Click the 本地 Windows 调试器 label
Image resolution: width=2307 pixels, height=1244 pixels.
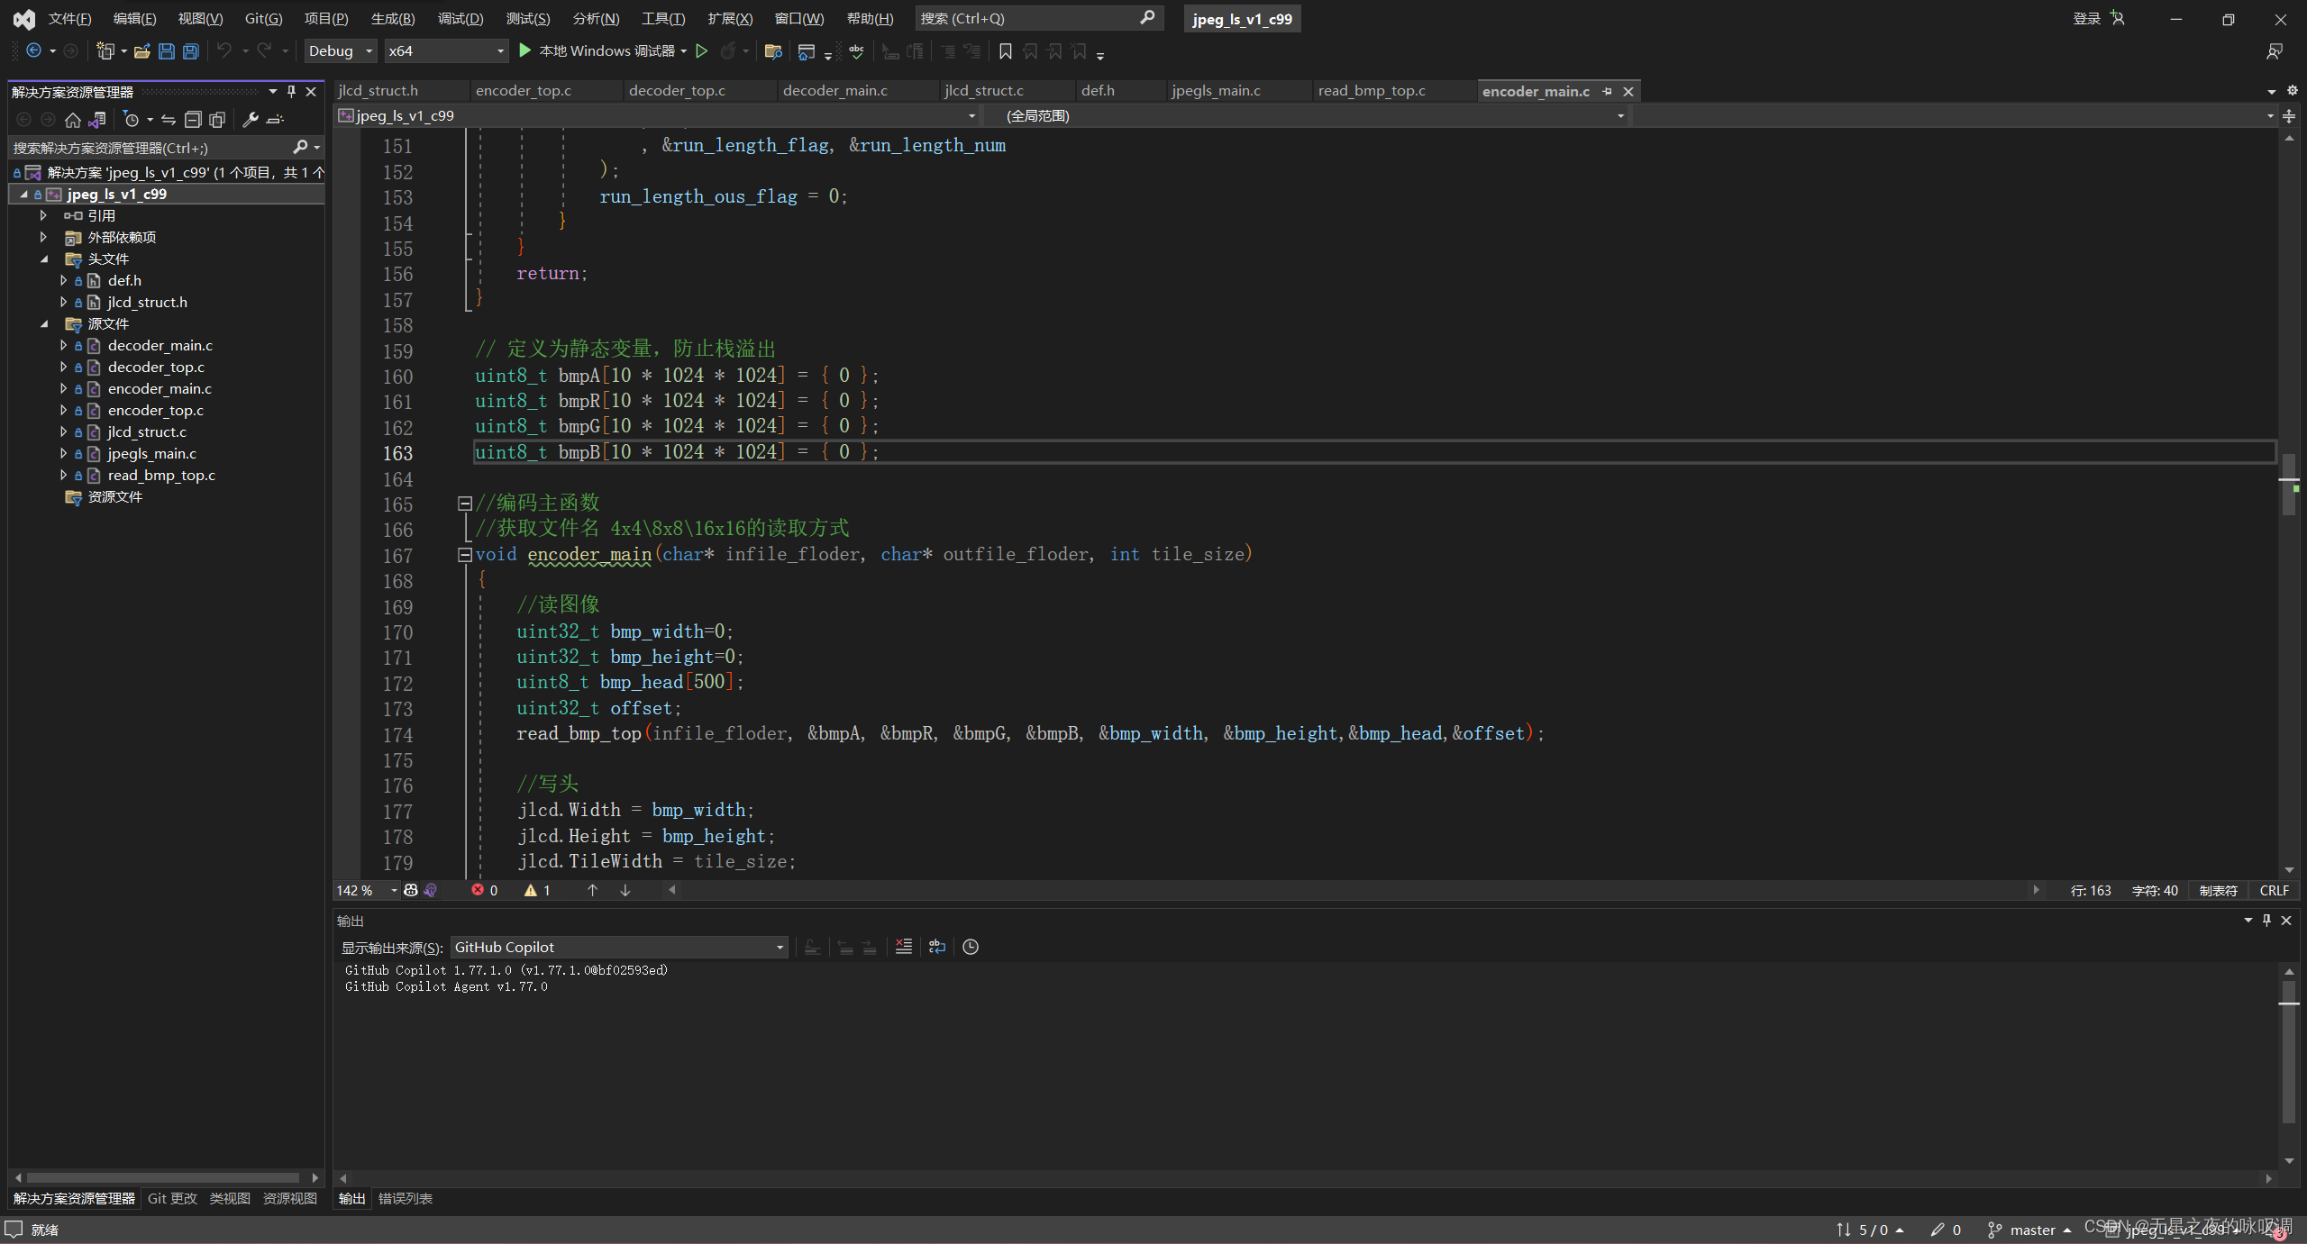pos(606,51)
